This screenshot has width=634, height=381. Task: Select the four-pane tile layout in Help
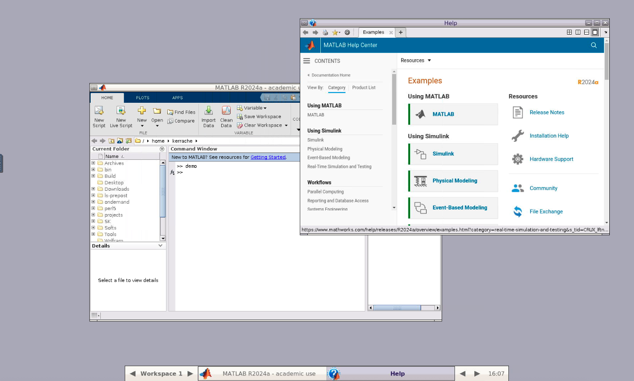pyautogui.click(x=569, y=32)
